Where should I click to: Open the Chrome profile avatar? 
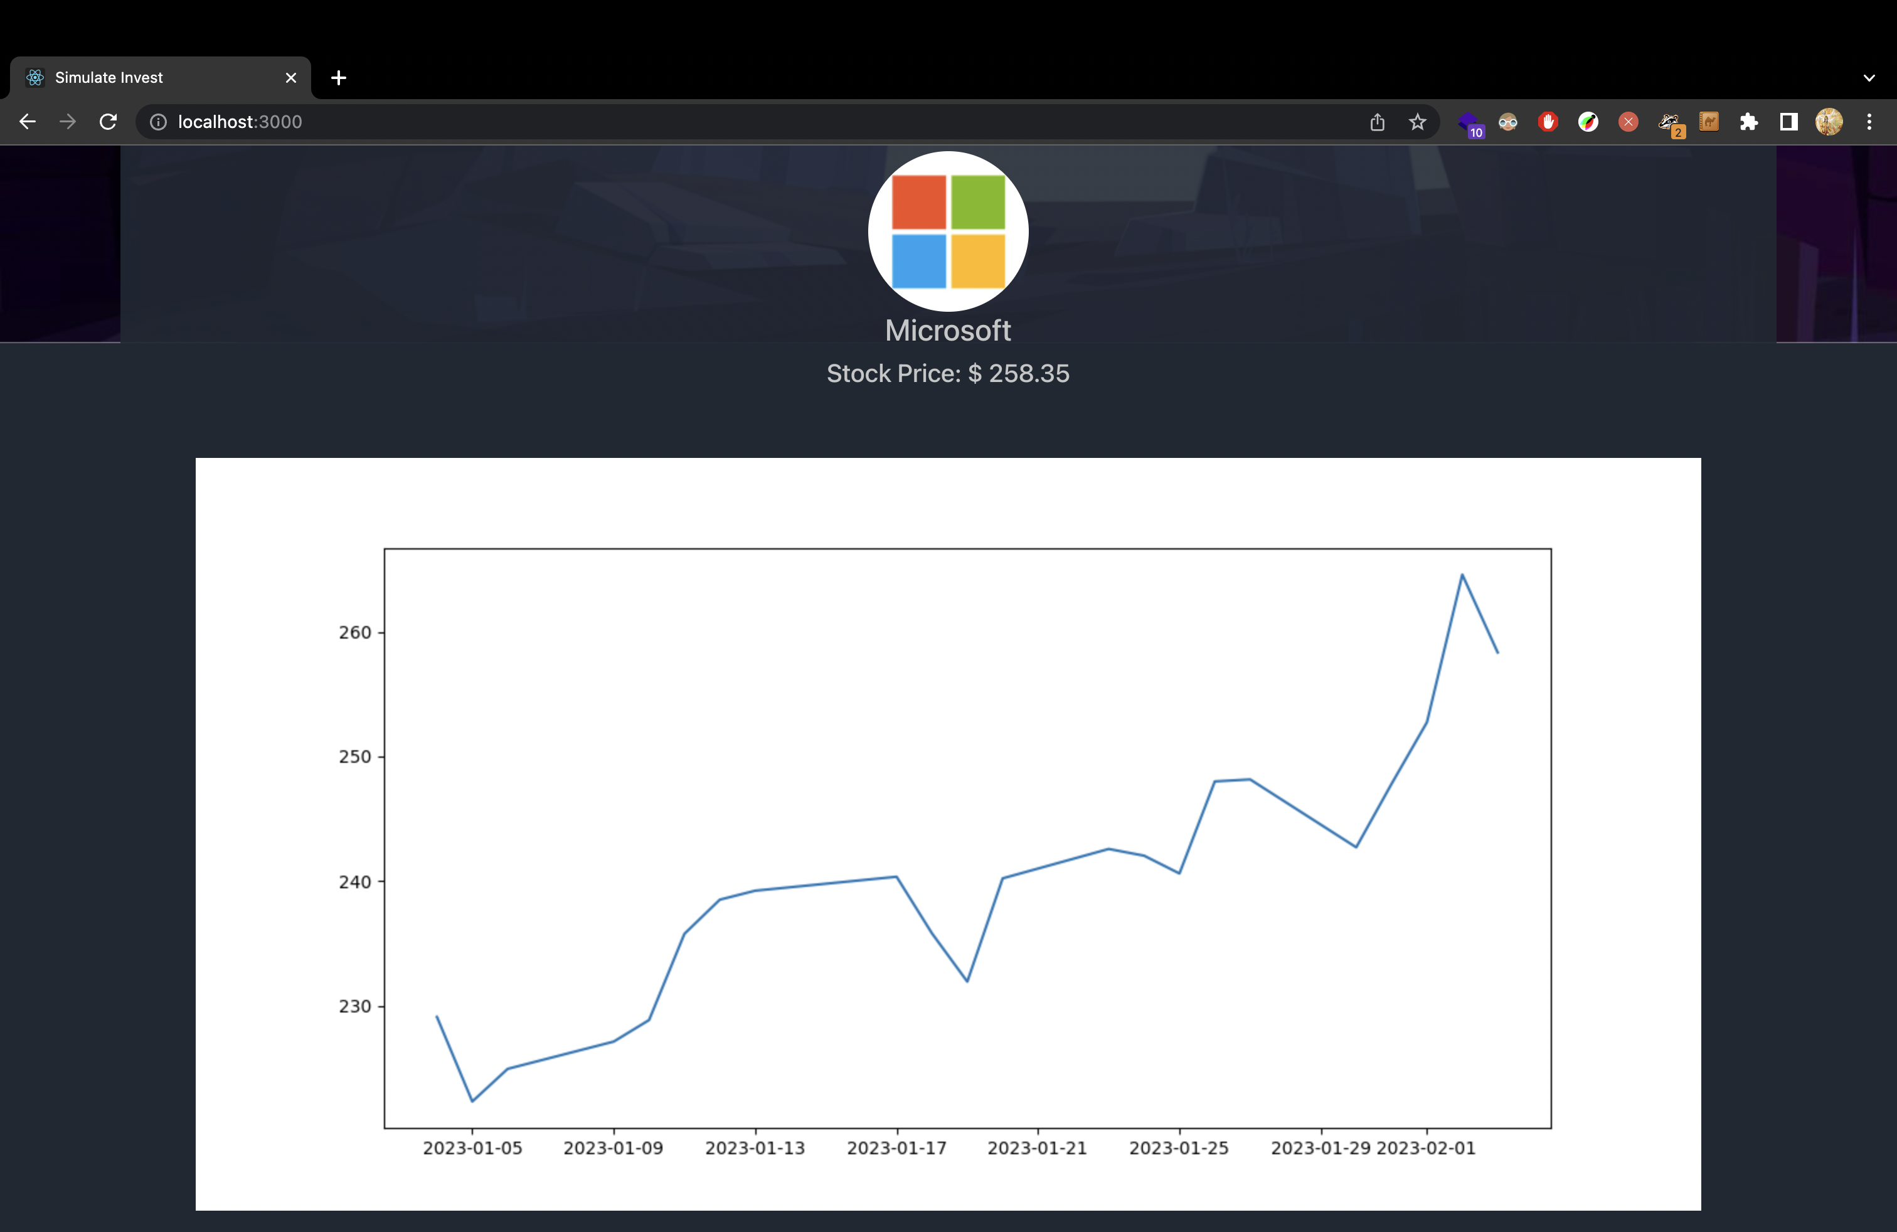click(1829, 122)
